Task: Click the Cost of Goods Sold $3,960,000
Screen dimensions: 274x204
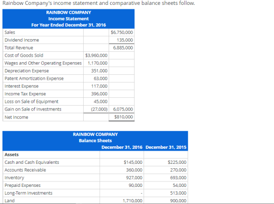Action: pos(96,55)
